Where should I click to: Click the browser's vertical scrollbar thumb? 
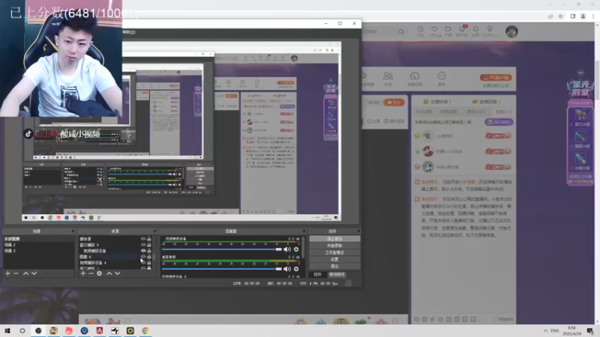597,80
